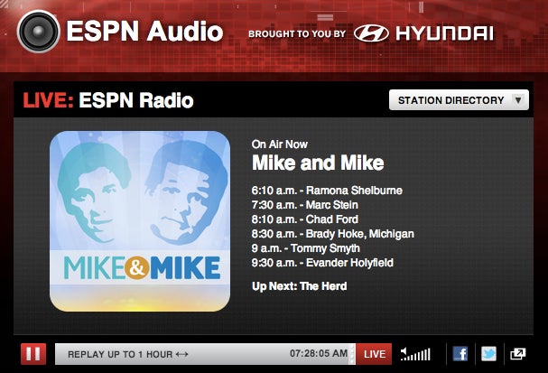Viewport: 548px width, 373px height.
Task: Mute audio using speaker icon
Action: tap(404, 352)
